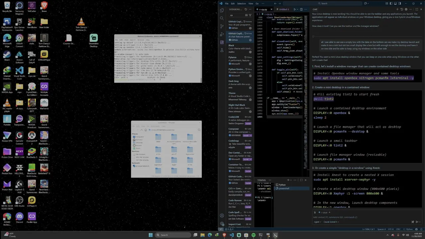Open chat settings gear in Chat panel
This screenshot has height=239, width=425.
[x=406, y=9]
